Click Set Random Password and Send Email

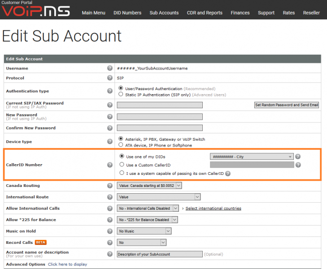click(x=287, y=105)
